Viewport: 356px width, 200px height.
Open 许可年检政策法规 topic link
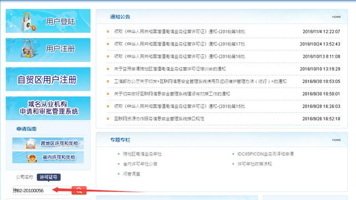pos(255,164)
